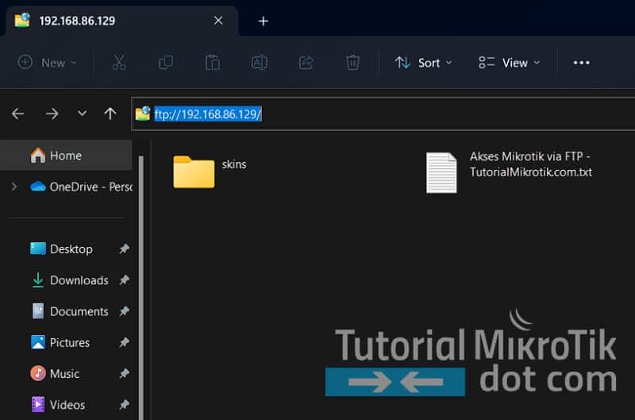Click the Share icon in toolbar
The image size is (635, 420).
(x=306, y=63)
